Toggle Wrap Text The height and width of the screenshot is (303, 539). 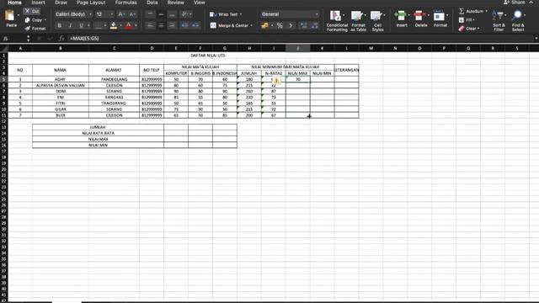[226, 14]
